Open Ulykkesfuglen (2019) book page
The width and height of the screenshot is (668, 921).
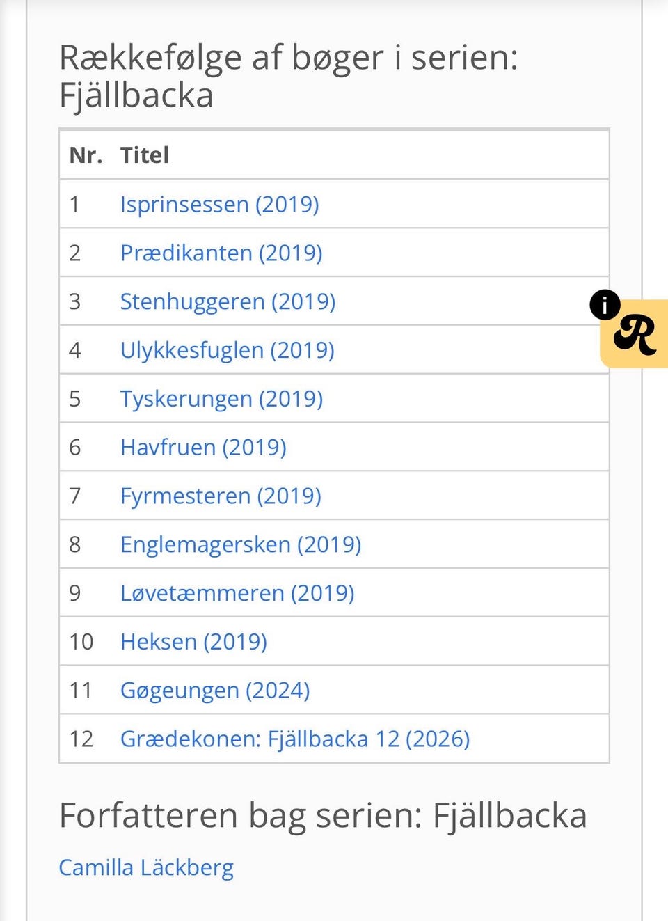point(227,350)
